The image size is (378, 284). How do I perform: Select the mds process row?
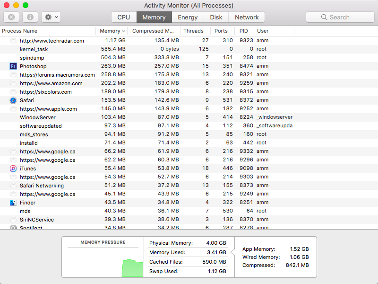point(189,211)
